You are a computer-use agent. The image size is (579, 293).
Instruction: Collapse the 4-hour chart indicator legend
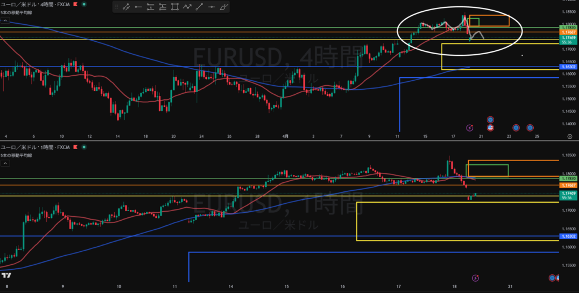(5, 20)
